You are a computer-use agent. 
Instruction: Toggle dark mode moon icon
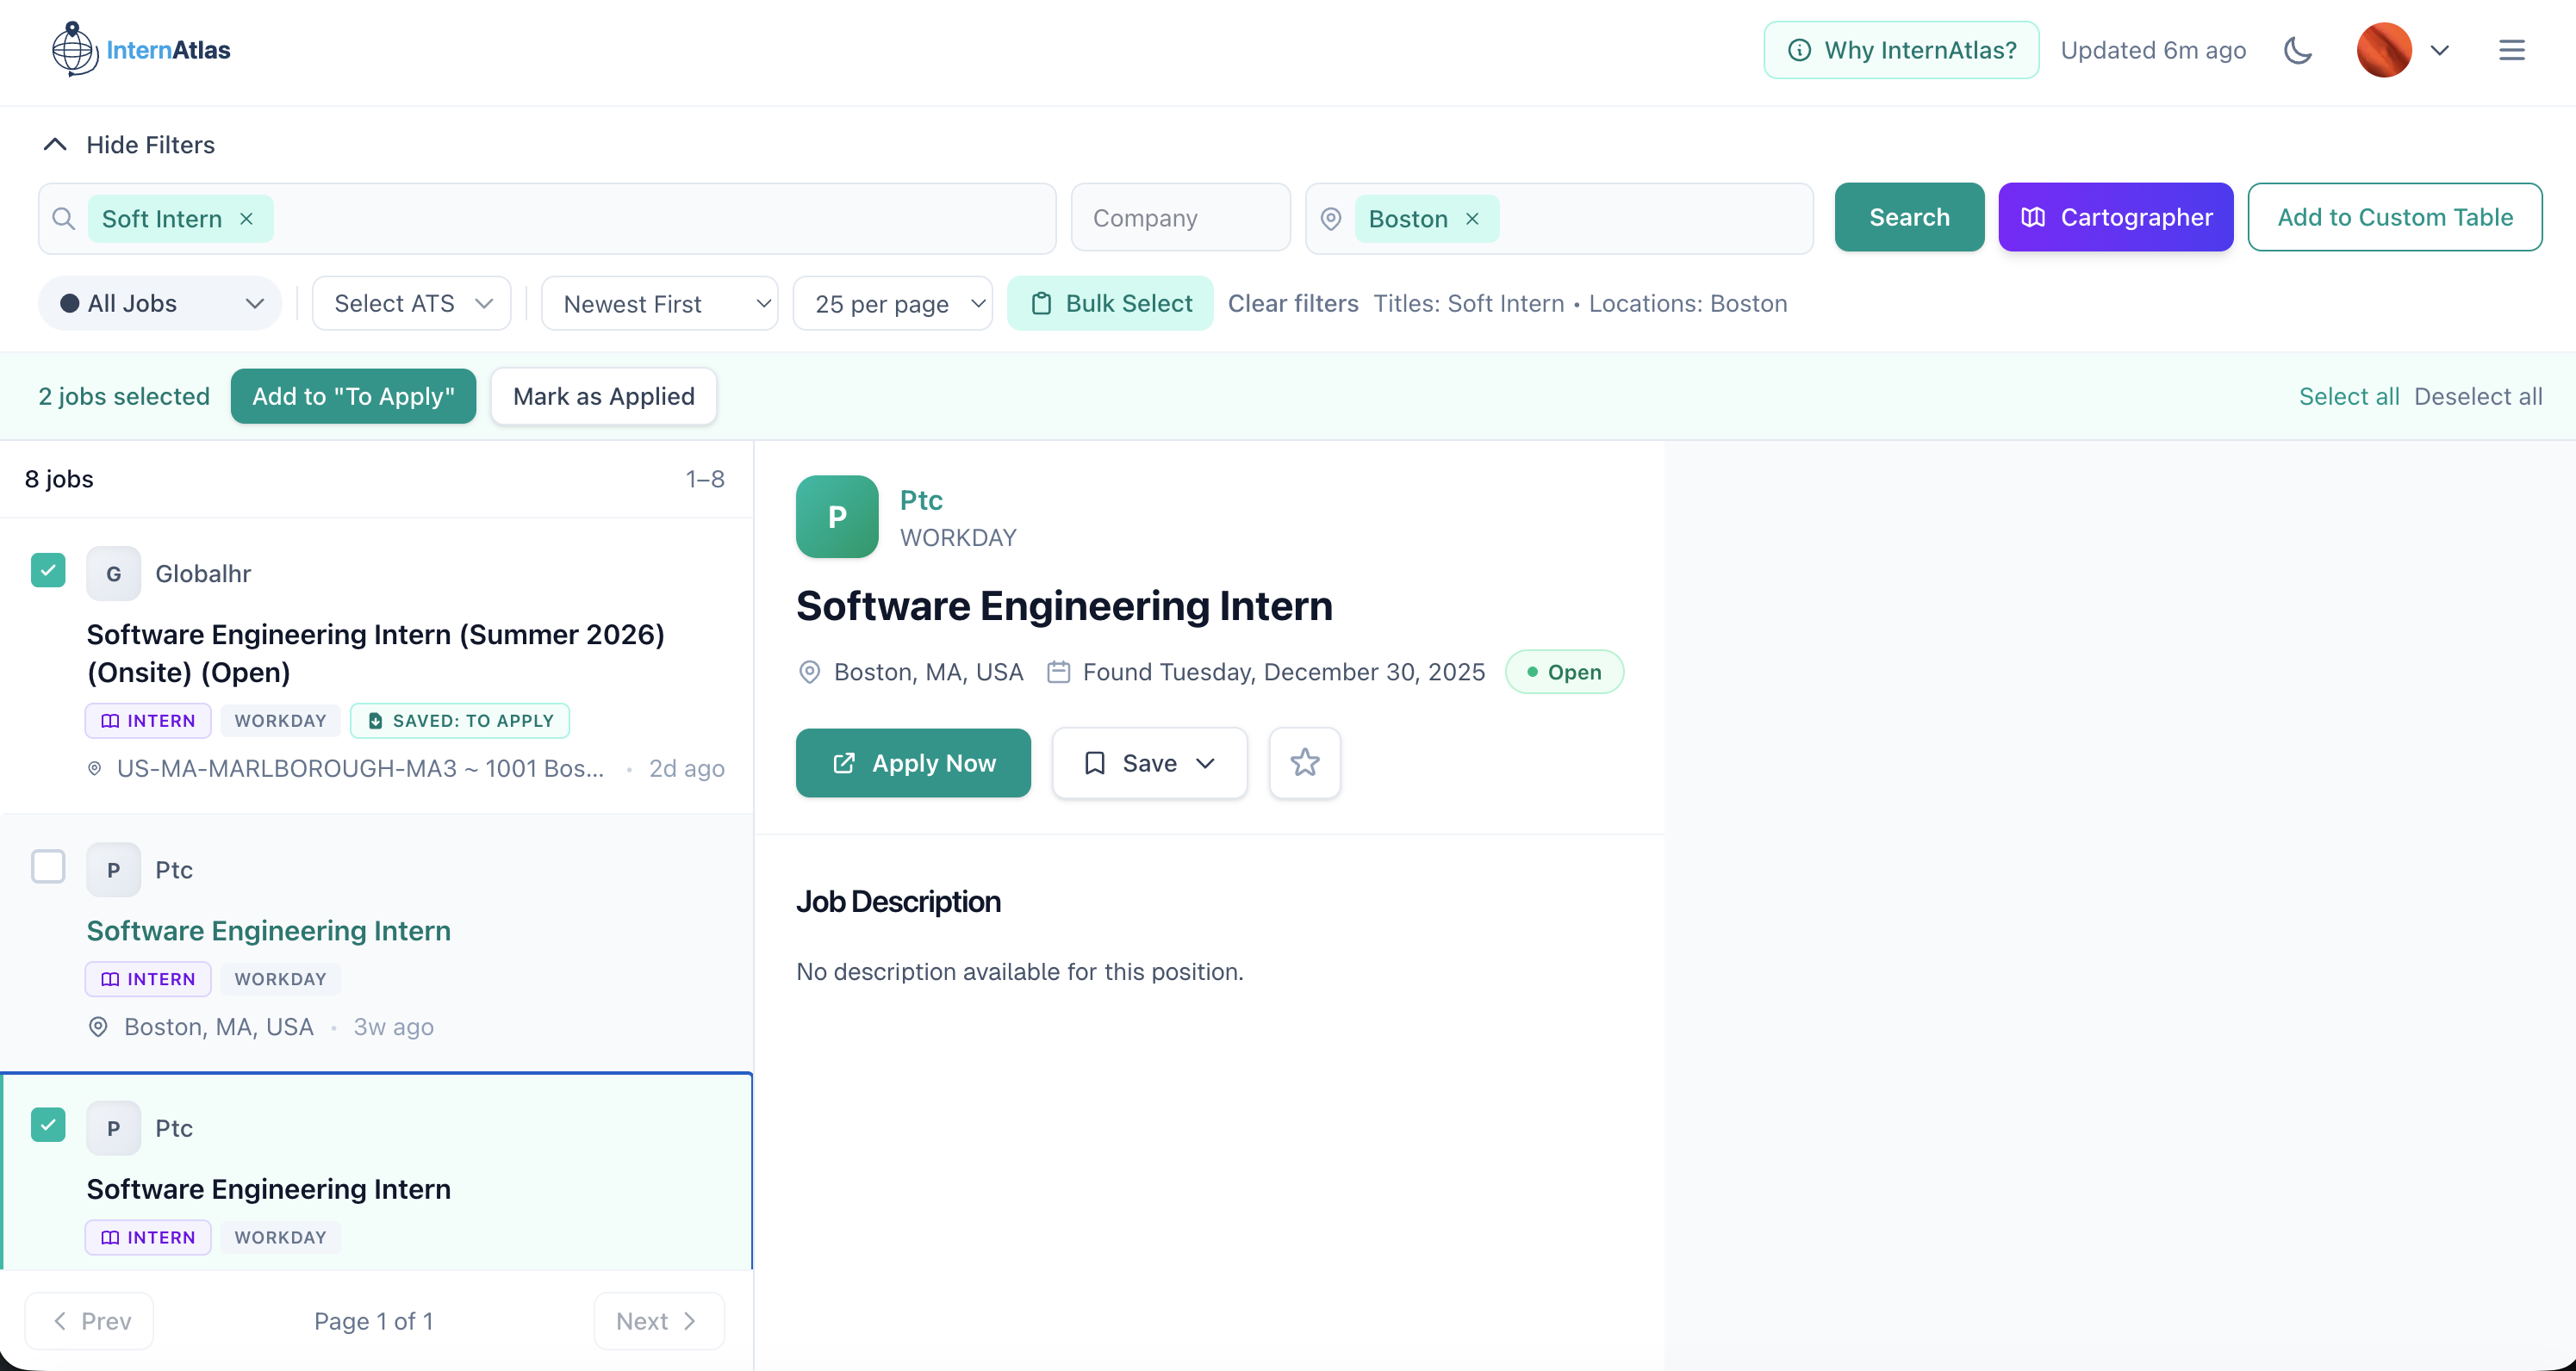(2298, 50)
